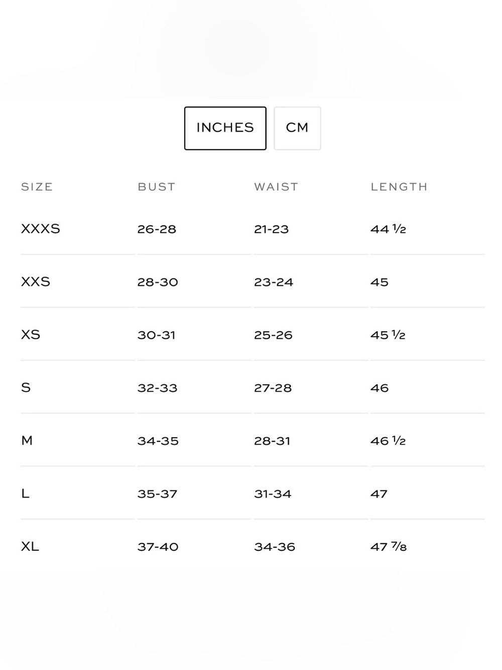Select the L size row label
Screen dimensions: 502x670
(x=25, y=494)
